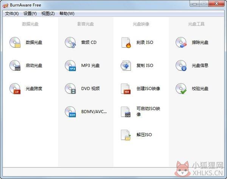The image size is (227, 179).
Task: Click the 解压ISO text label
Action: pyautogui.click(x=144, y=135)
